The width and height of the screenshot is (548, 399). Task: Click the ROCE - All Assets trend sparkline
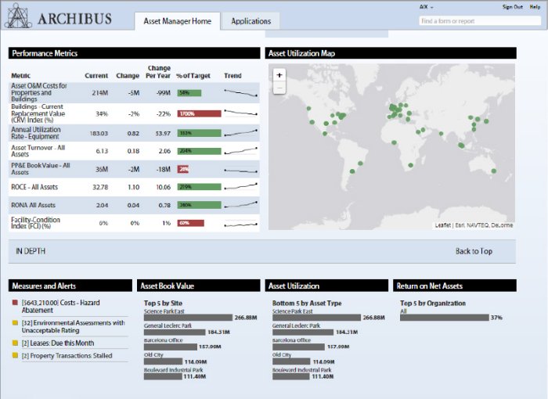click(x=240, y=187)
